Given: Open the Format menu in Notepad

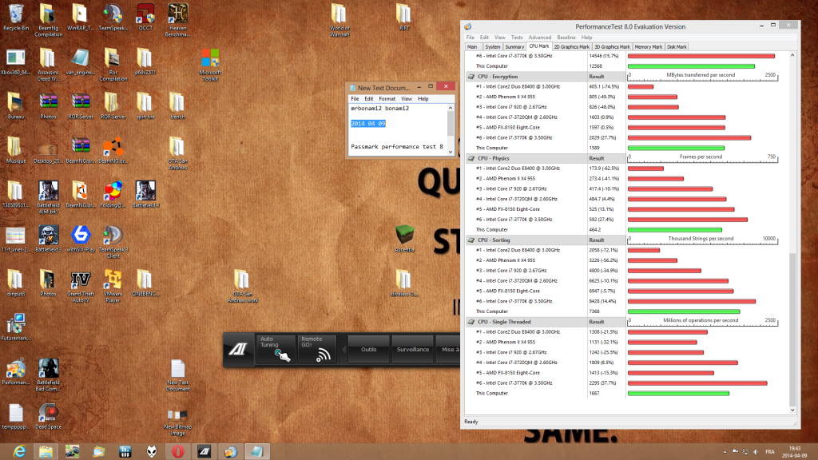Looking at the screenshot, I should pos(387,98).
